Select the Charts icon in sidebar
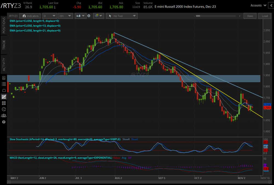 pyautogui.click(x=4, y=97)
